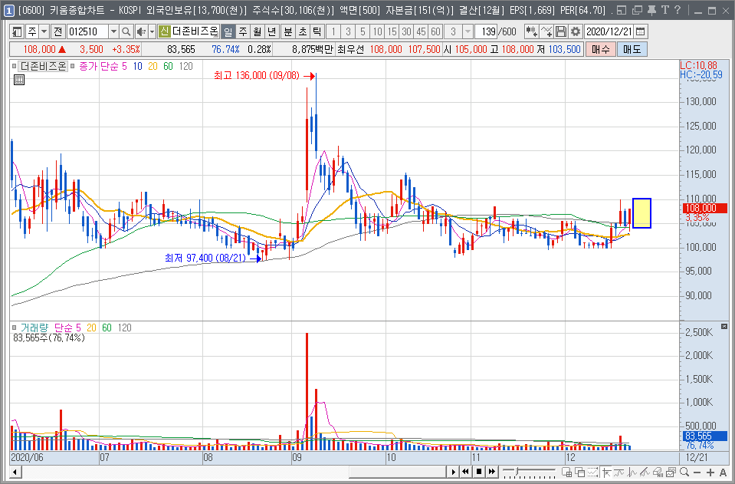
Task: Click the bottom toolbar image chart icon
Action: click(x=671, y=472)
